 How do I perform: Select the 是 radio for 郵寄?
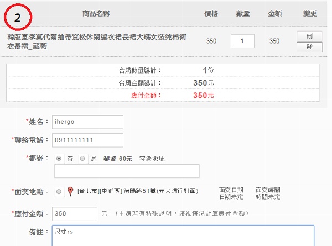[x=82, y=158]
